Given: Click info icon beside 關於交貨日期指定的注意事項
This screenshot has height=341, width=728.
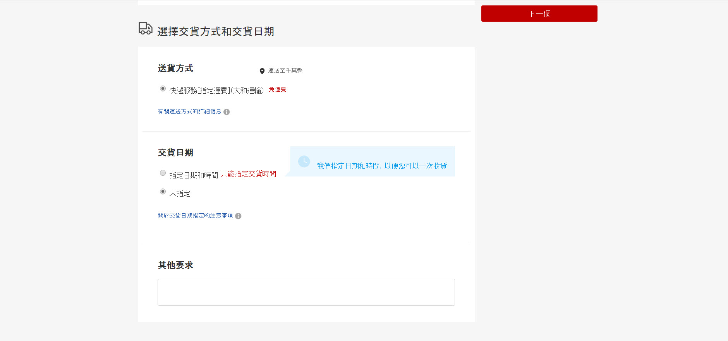Looking at the screenshot, I should pos(238,216).
